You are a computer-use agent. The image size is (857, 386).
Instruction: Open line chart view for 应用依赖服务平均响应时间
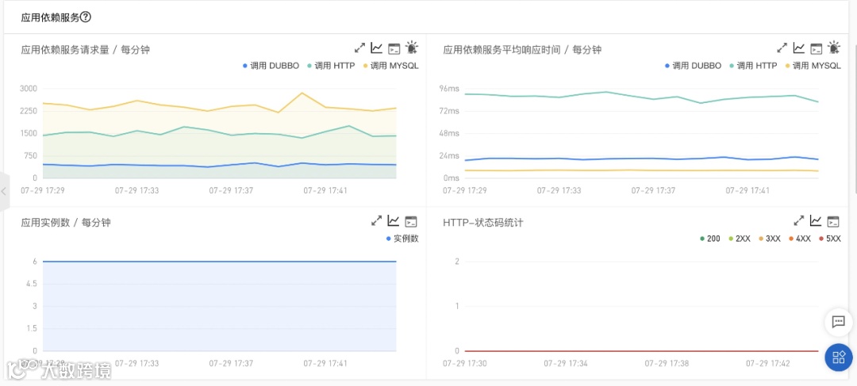point(799,48)
